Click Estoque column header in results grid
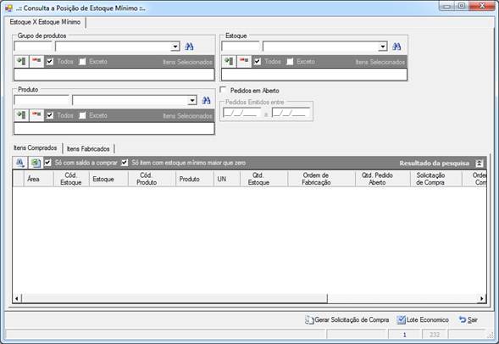 click(108, 179)
